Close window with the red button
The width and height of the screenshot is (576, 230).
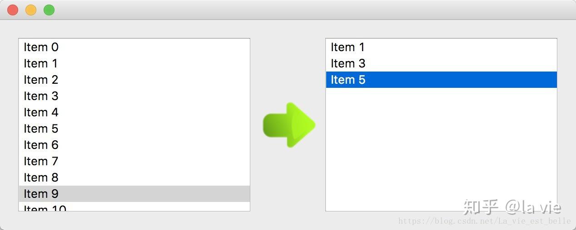(13, 10)
